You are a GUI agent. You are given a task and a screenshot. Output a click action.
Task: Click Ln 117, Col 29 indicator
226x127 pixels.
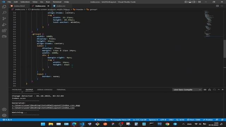point(139,120)
